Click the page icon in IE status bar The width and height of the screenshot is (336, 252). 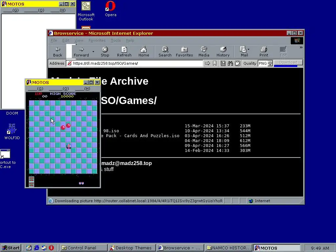pos(51,201)
